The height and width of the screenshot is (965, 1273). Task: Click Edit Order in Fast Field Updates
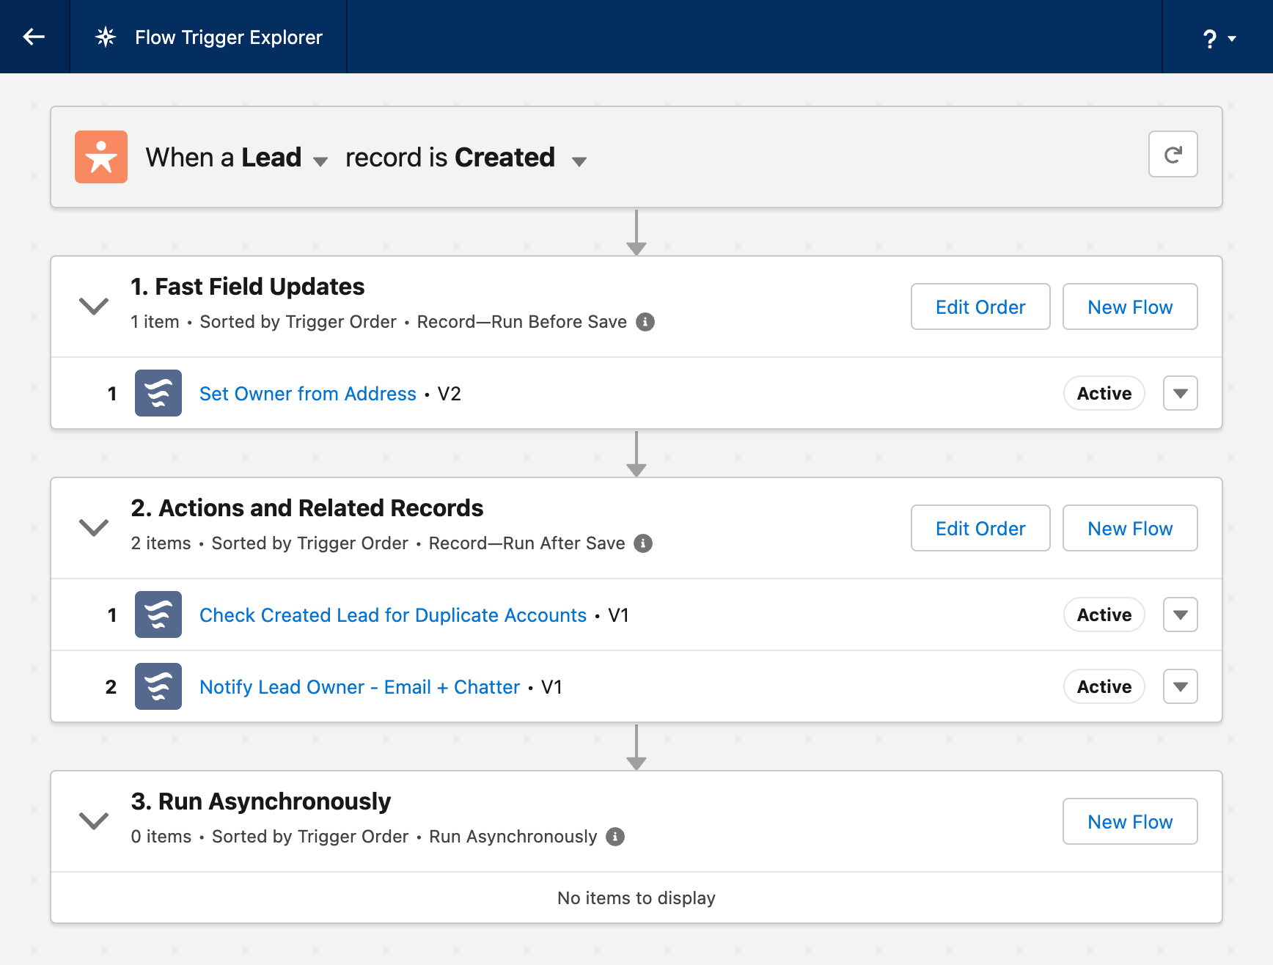[x=980, y=307]
